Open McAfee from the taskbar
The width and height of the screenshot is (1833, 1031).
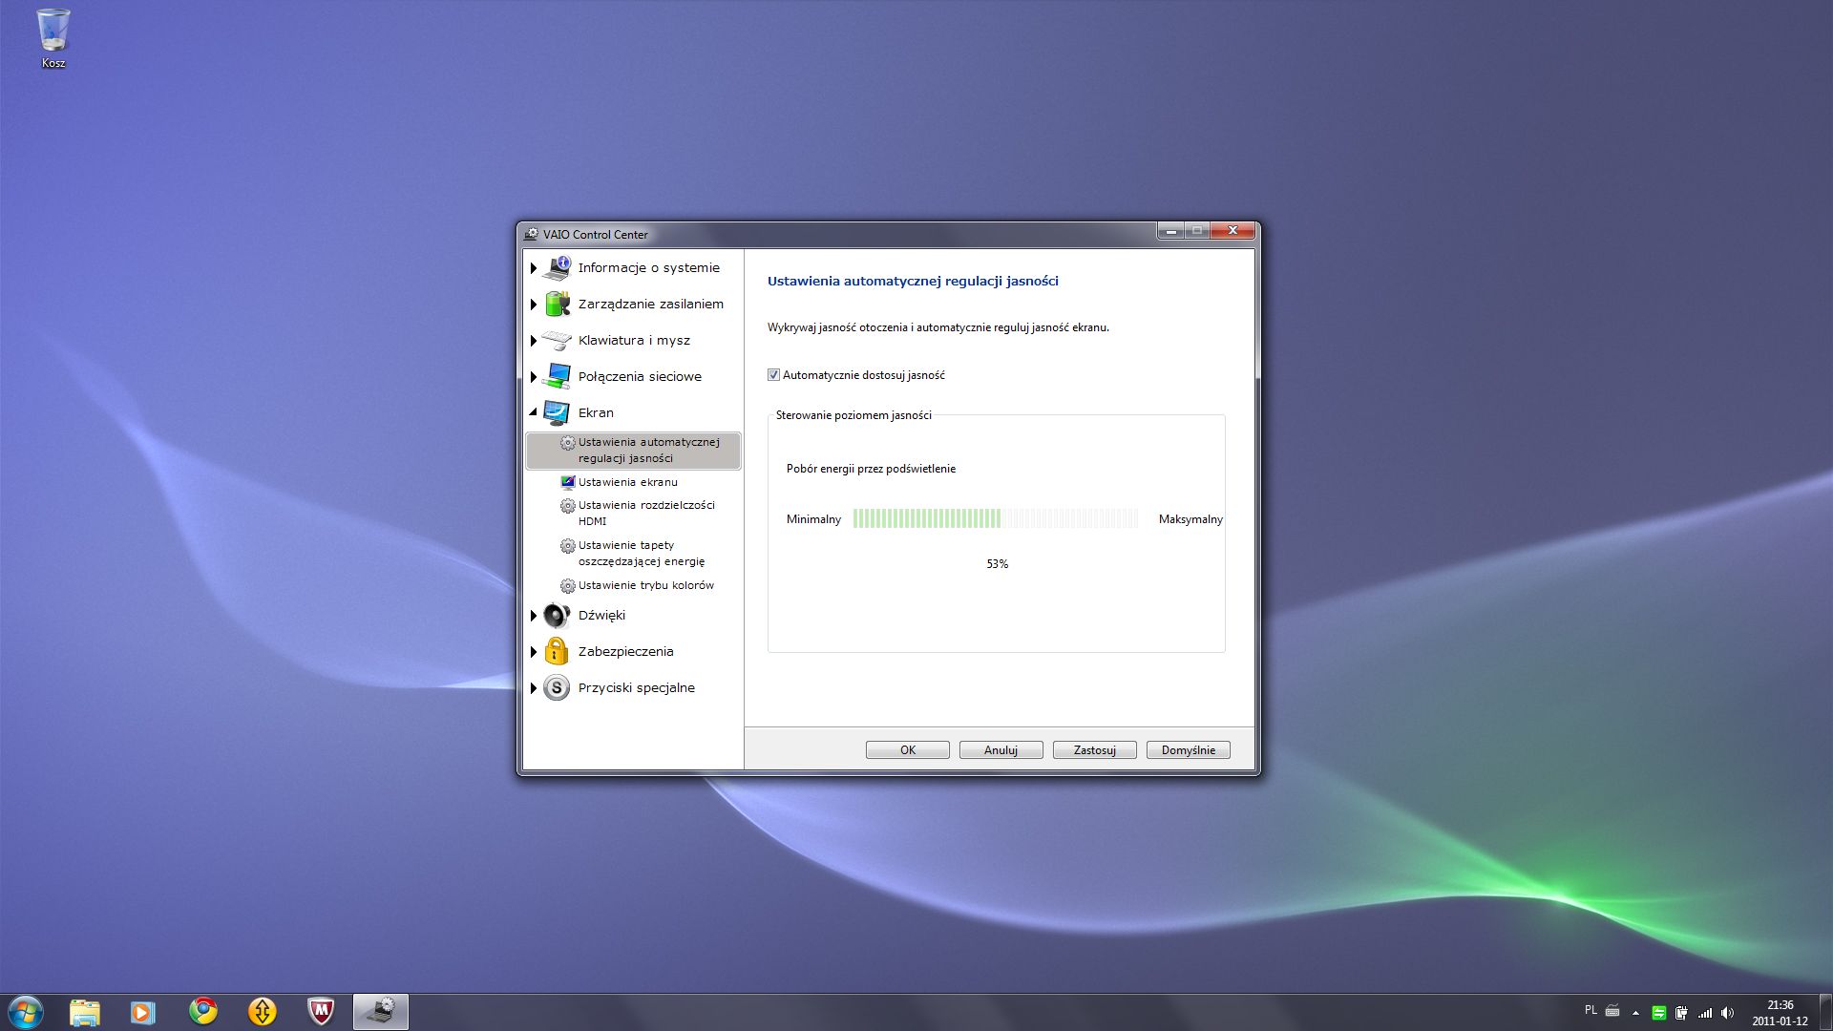(x=322, y=1012)
